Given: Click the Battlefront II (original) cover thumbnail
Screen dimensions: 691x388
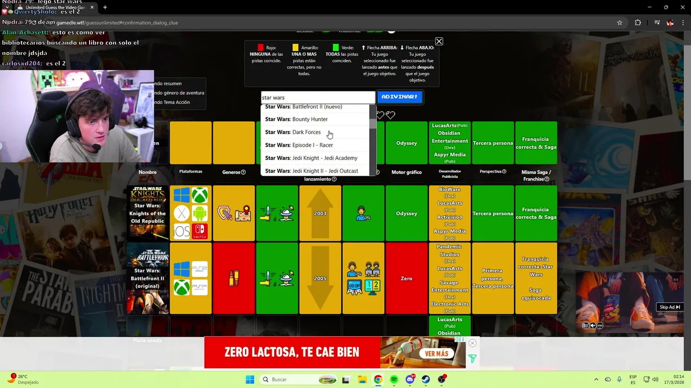Looking at the screenshot, I should (x=147, y=278).
